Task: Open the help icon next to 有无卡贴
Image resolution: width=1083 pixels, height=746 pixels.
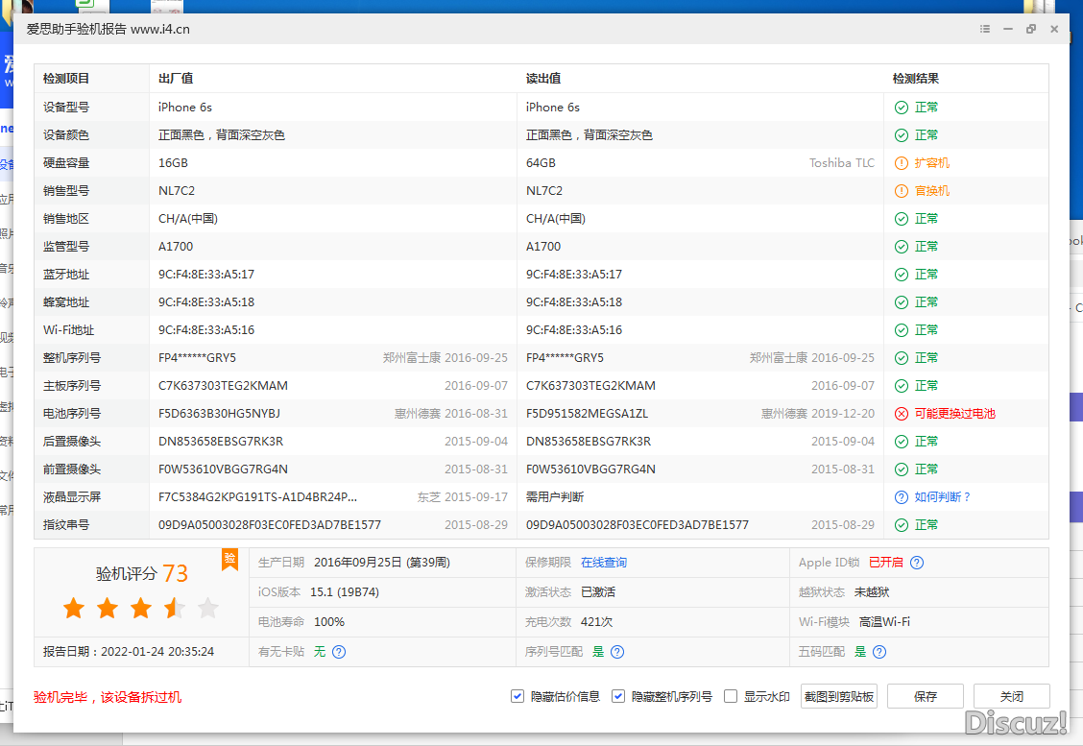Action: (338, 651)
